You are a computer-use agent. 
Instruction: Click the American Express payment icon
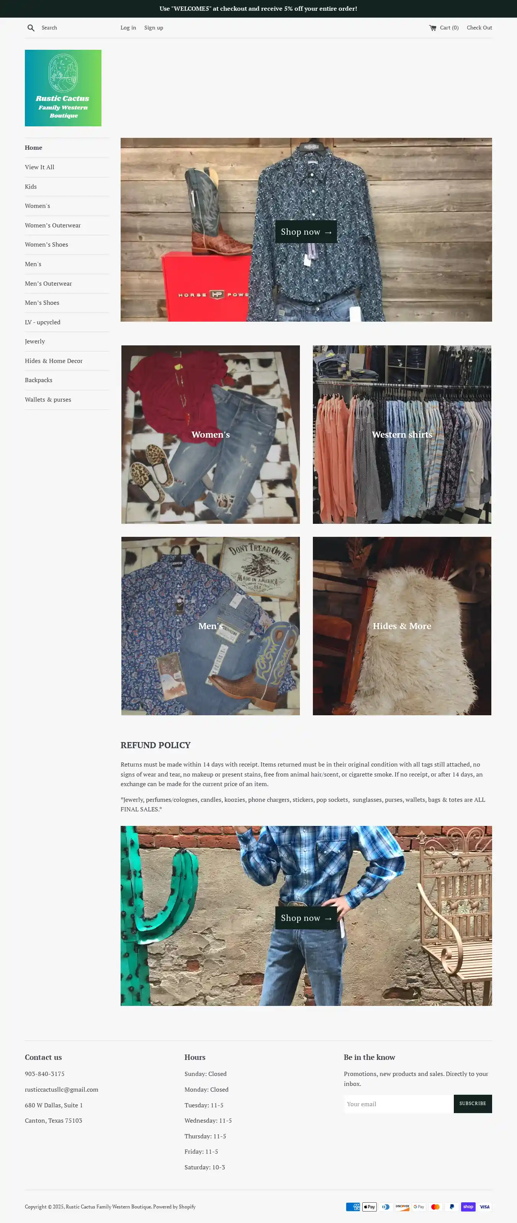(x=353, y=1207)
